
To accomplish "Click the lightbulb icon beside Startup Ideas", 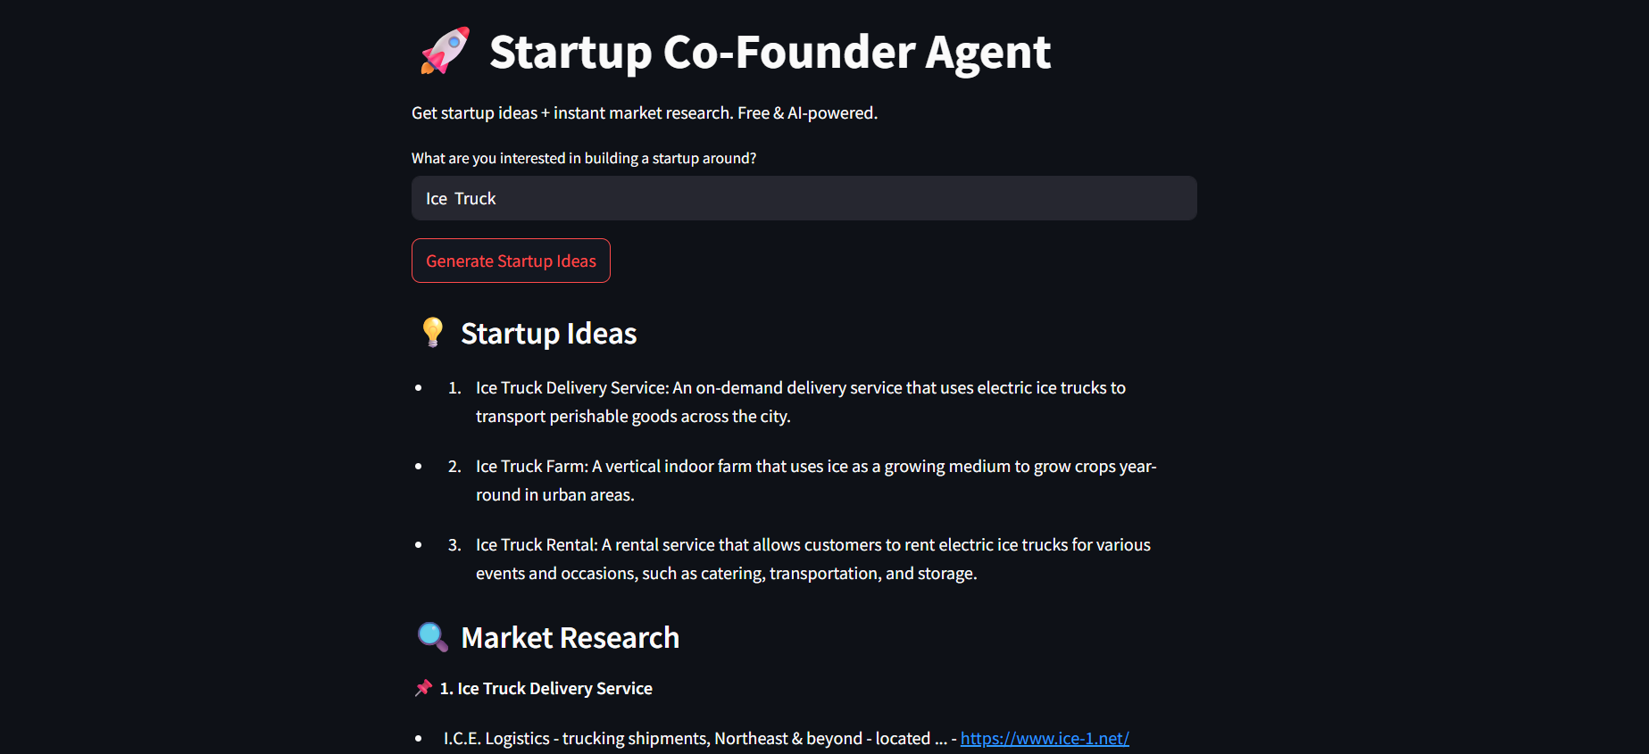I will coord(432,332).
